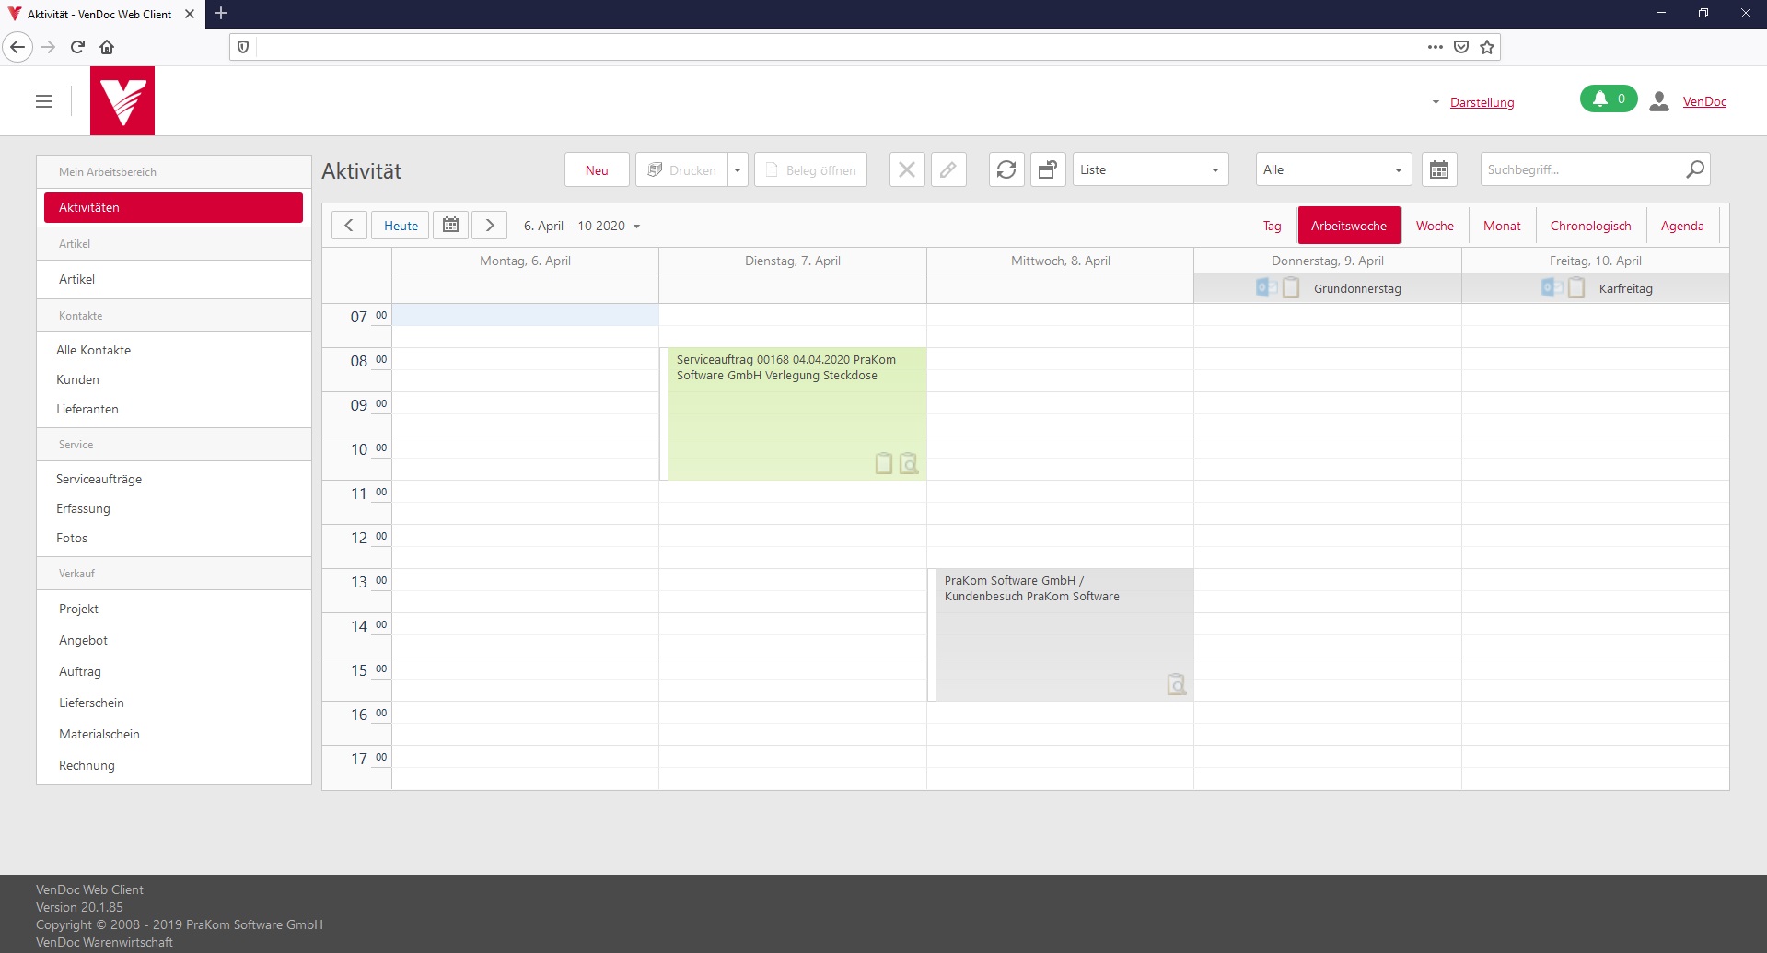Open the calendar icon beside Alle filter
Image resolution: width=1767 pixels, height=953 pixels.
coord(1438,170)
